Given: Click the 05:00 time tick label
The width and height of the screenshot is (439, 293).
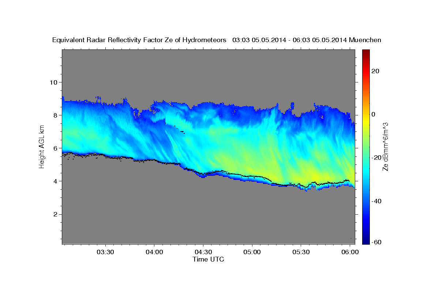Looking at the screenshot, I should (252, 252).
